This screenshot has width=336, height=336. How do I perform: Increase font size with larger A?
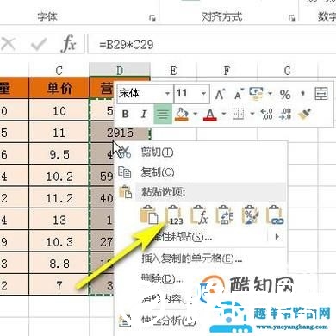220,94
